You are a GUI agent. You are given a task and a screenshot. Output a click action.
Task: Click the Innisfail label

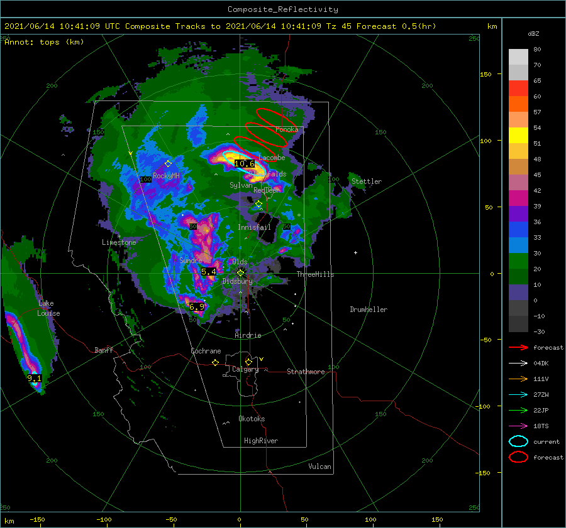point(254,227)
